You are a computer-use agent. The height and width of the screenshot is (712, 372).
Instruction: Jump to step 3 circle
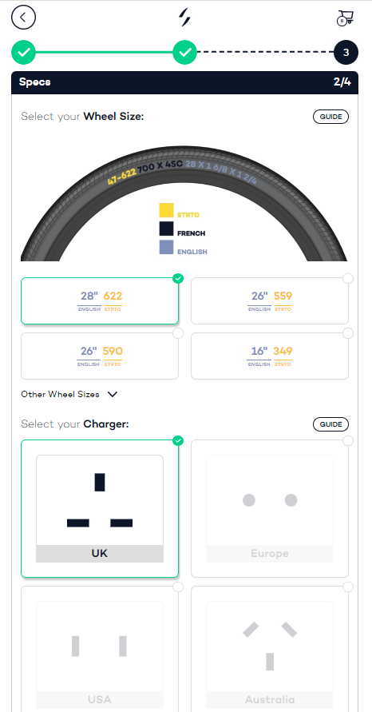pos(346,53)
